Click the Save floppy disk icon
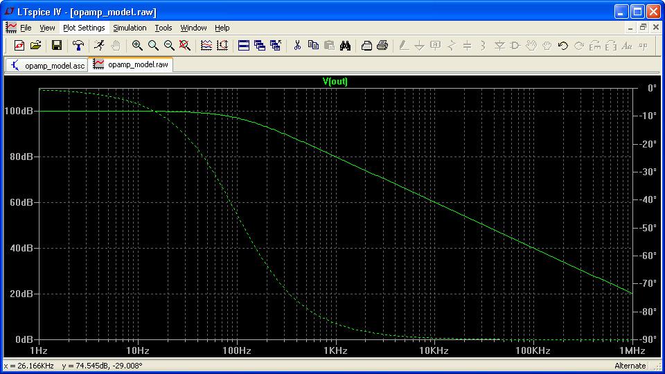This screenshot has height=374, width=665. click(x=56, y=46)
